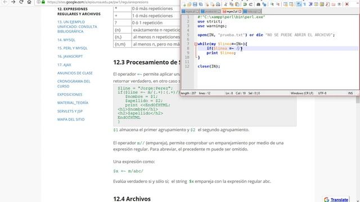Image resolution: width=360 pixels, height=202 pixels.
Task: Switch to the regex2.pl tab
Action: point(232,11)
